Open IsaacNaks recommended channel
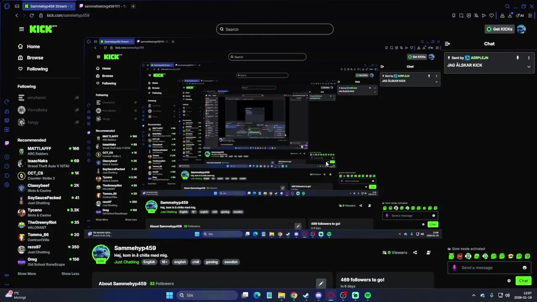537x302 pixels. [x=48, y=163]
